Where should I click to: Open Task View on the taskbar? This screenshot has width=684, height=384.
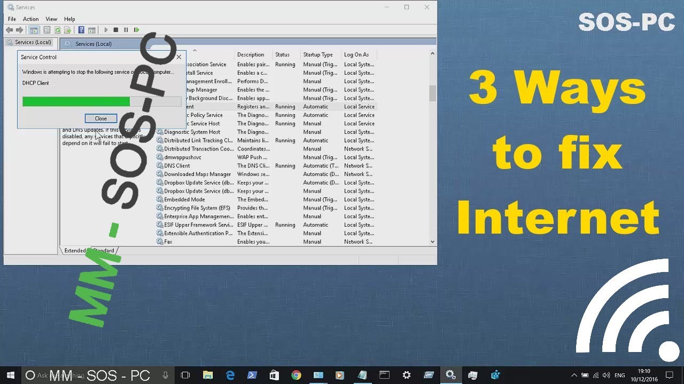pyautogui.click(x=185, y=375)
